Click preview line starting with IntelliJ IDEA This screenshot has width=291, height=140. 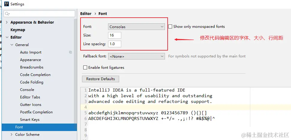tap(137, 90)
